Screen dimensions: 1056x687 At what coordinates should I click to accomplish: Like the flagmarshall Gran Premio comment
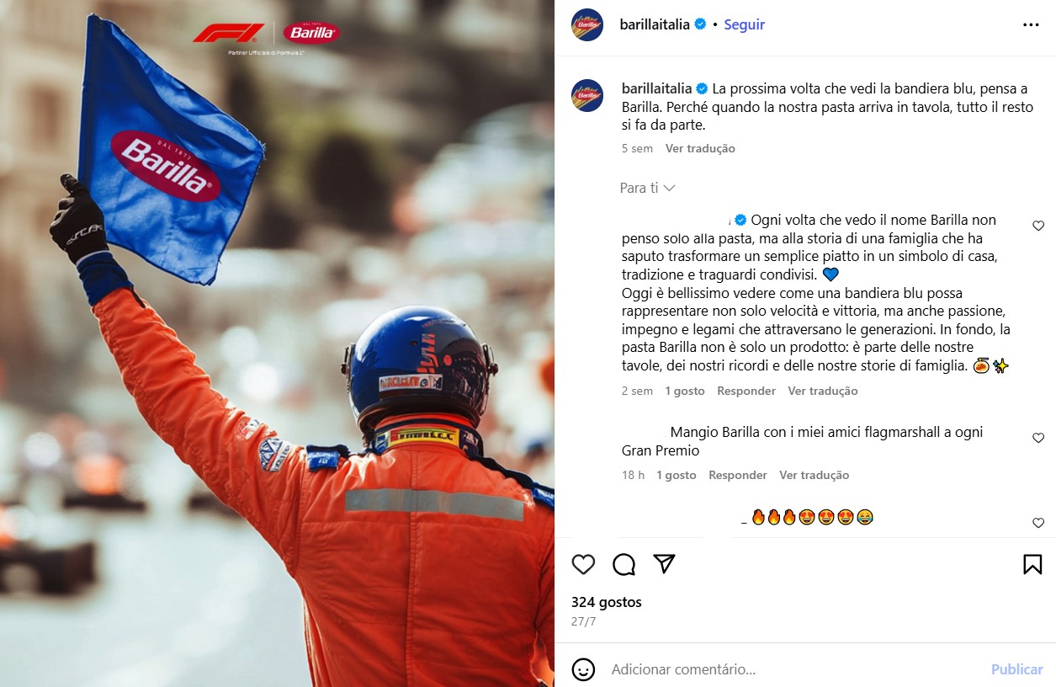coord(1038,438)
